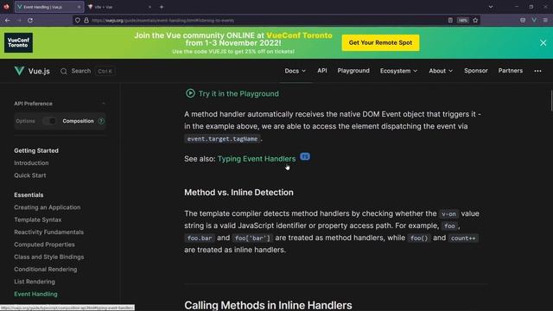The height and width of the screenshot is (311, 553).
Task: Reload the page
Action: [x=30, y=21]
